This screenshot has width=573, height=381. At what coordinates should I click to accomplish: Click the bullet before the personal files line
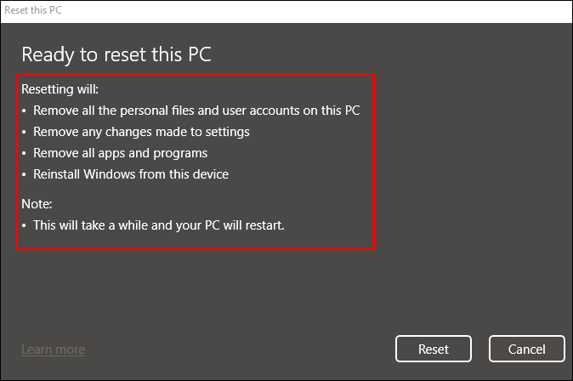coord(25,111)
